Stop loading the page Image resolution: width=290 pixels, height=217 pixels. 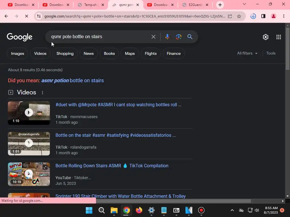click(26, 16)
